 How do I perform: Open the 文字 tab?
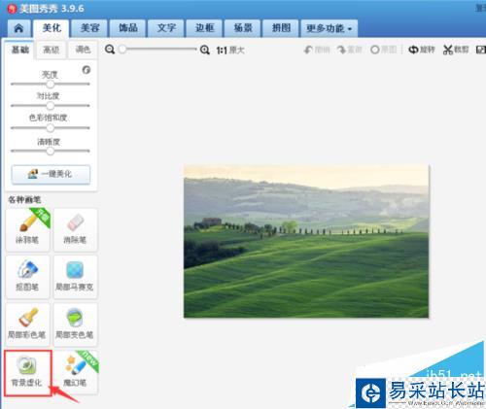(166, 28)
